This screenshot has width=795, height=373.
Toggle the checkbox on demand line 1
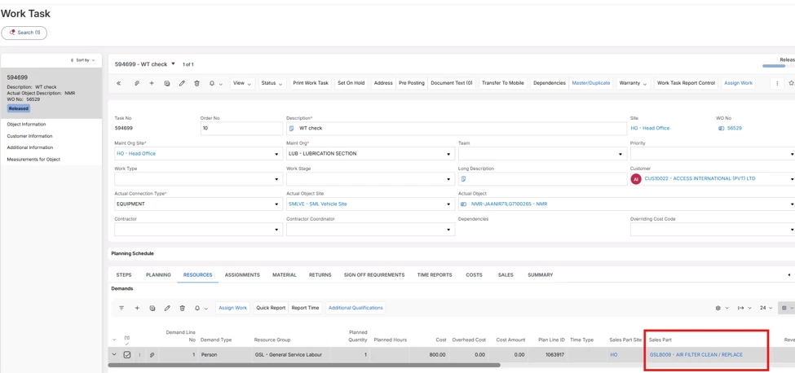(127, 355)
